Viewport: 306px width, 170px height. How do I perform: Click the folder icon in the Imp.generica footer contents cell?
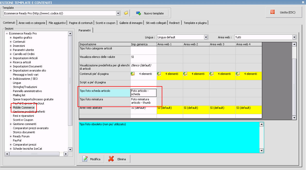click(x=133, y=74)
